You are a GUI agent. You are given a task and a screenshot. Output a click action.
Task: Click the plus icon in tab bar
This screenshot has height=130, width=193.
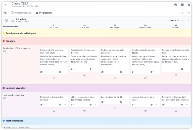point(182,13)
